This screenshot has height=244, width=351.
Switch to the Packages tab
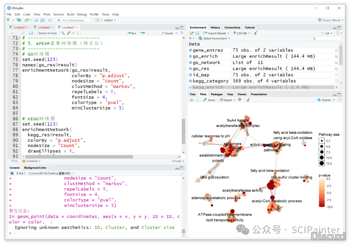[216, 94]
